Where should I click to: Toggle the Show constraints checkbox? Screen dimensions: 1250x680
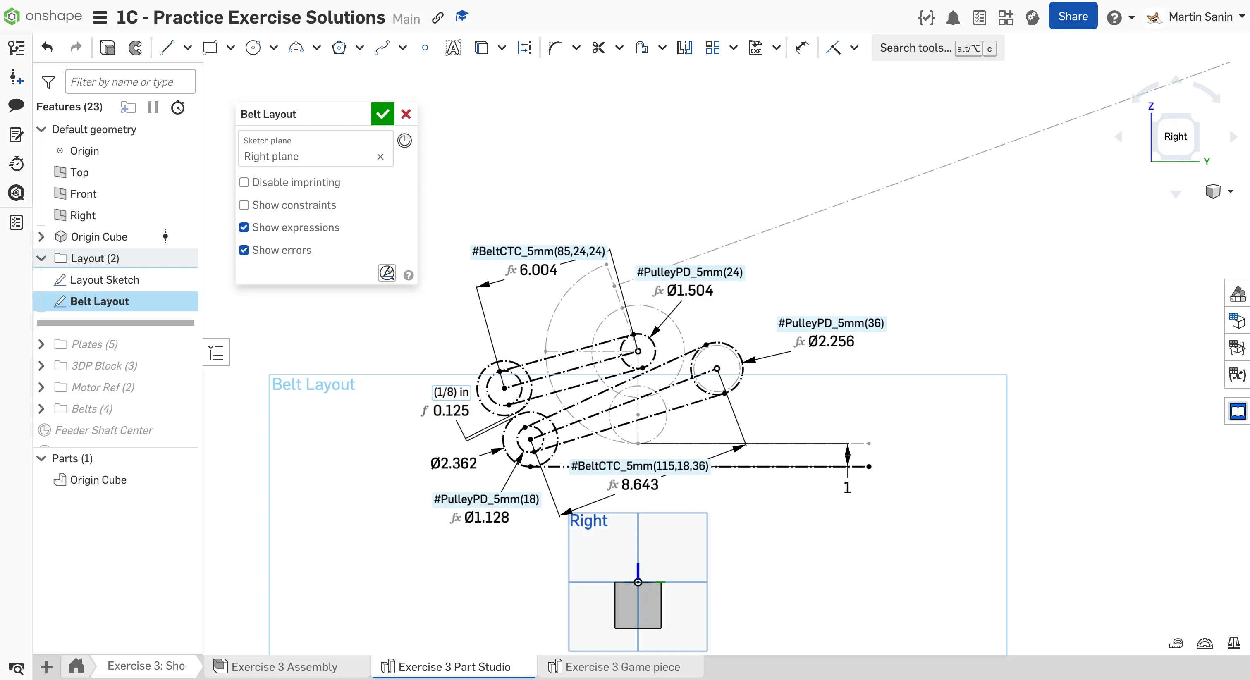(244, 205)
